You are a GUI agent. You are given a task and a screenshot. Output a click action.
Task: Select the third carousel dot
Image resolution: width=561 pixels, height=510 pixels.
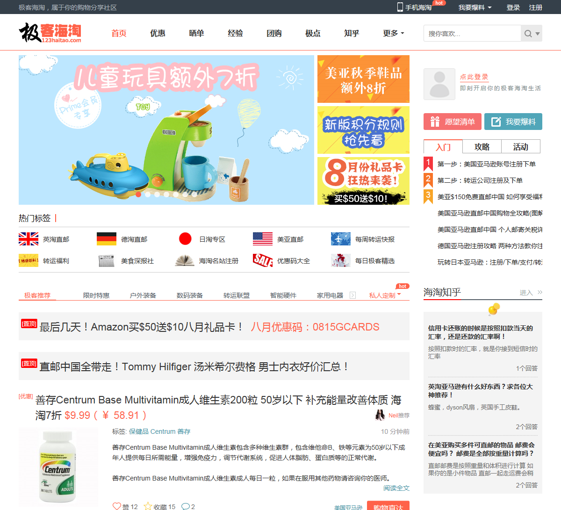(x=157, y=194)
